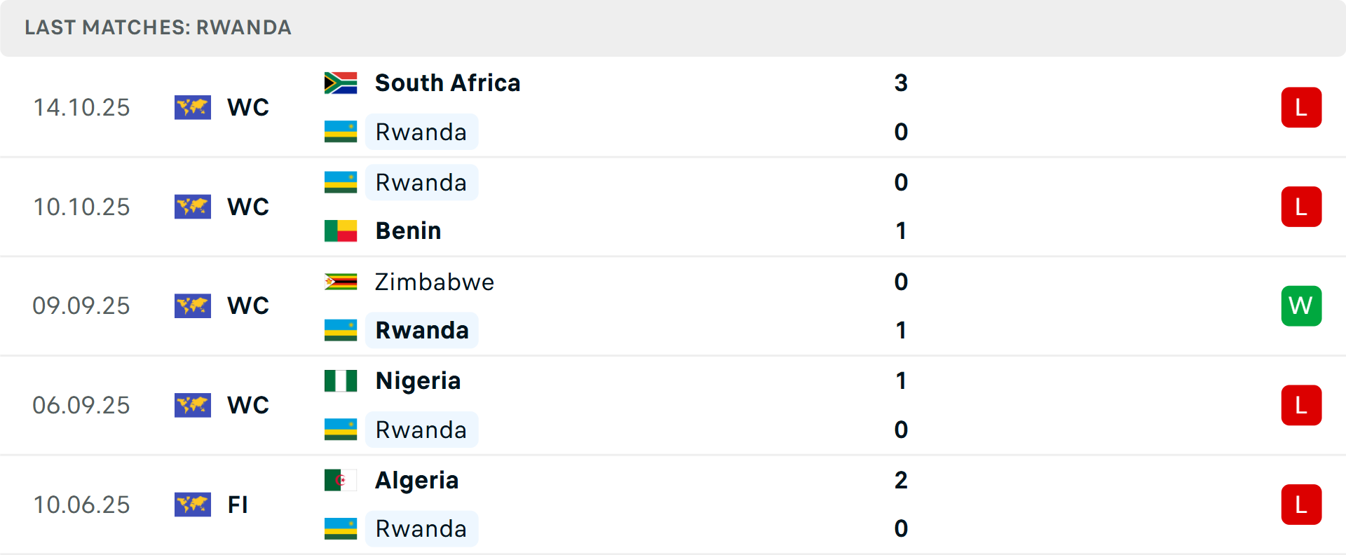The width and height of the screenshot is (1346, 555).
Task: Click the L badge next to the Algeria result
Action: tap(1301, 504)
